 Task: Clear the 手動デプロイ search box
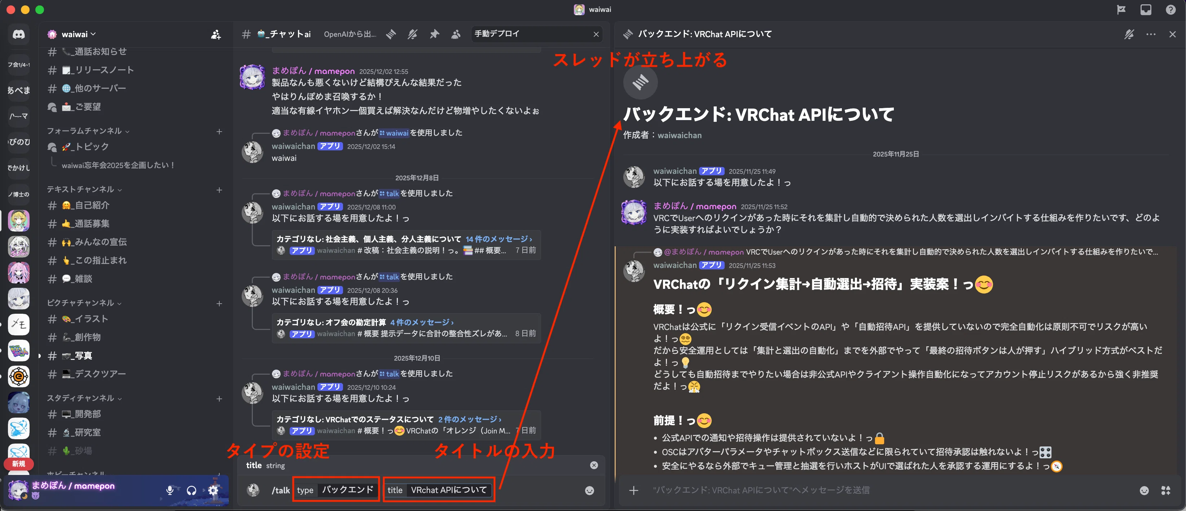(596, 34)
